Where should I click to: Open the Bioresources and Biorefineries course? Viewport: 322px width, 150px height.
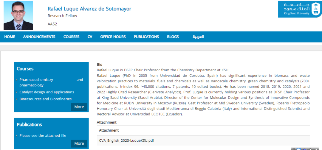[x=45, y=99]
